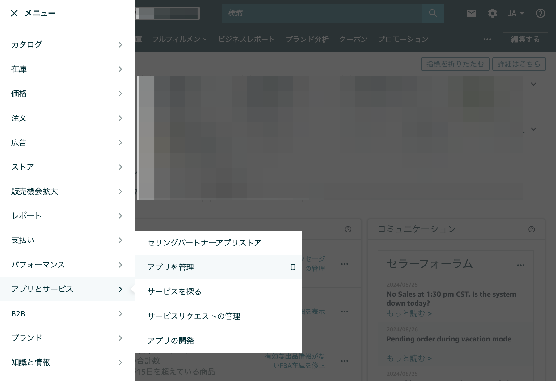Expand the 支払い menu category
556x381 pixels.
click(x=67, y=240)
